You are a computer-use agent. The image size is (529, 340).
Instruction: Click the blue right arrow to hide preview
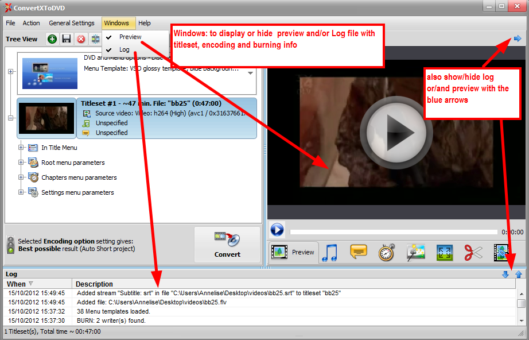(x=518, y=39)
